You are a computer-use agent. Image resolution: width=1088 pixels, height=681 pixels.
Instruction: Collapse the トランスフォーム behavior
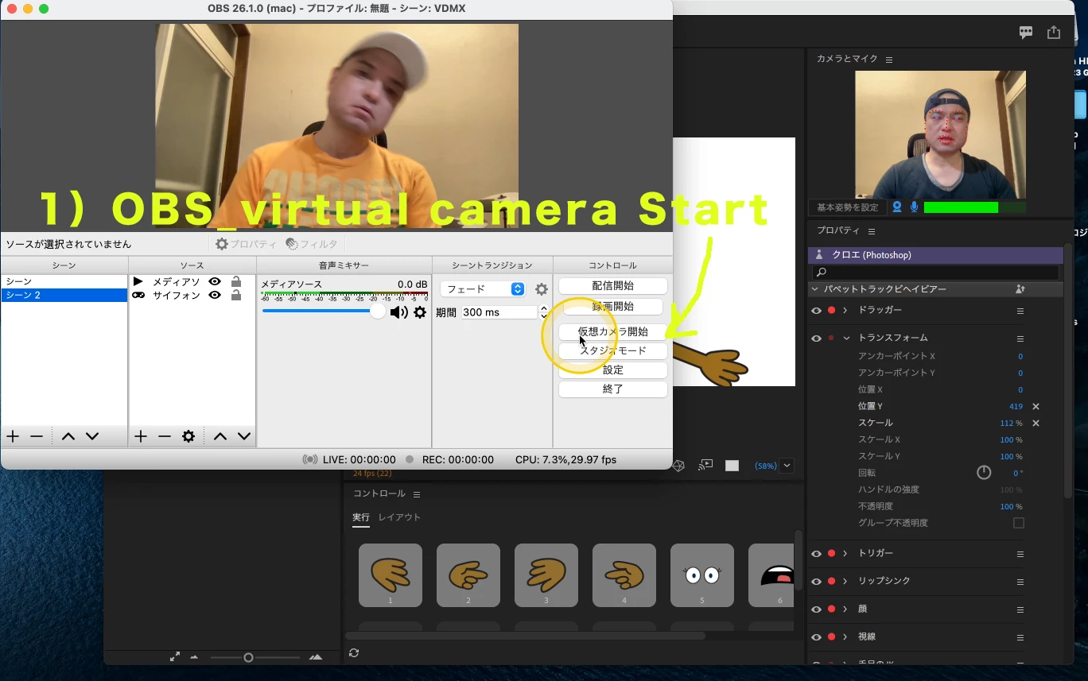click(x=846, y=338)
